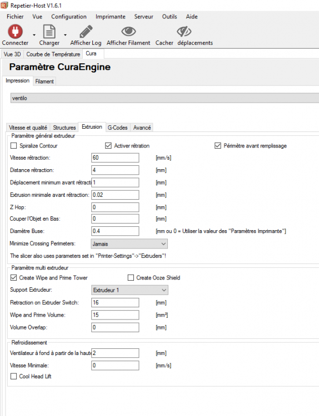Open the Support Extrudeur dropdown
319x416 pixels.
click(129, 290)
